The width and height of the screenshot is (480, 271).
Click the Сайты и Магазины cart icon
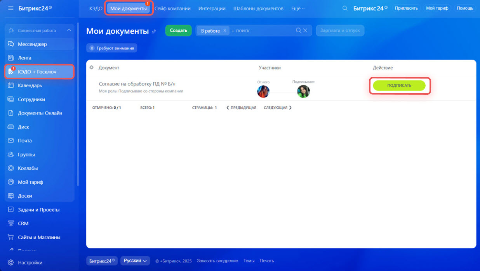11,237
